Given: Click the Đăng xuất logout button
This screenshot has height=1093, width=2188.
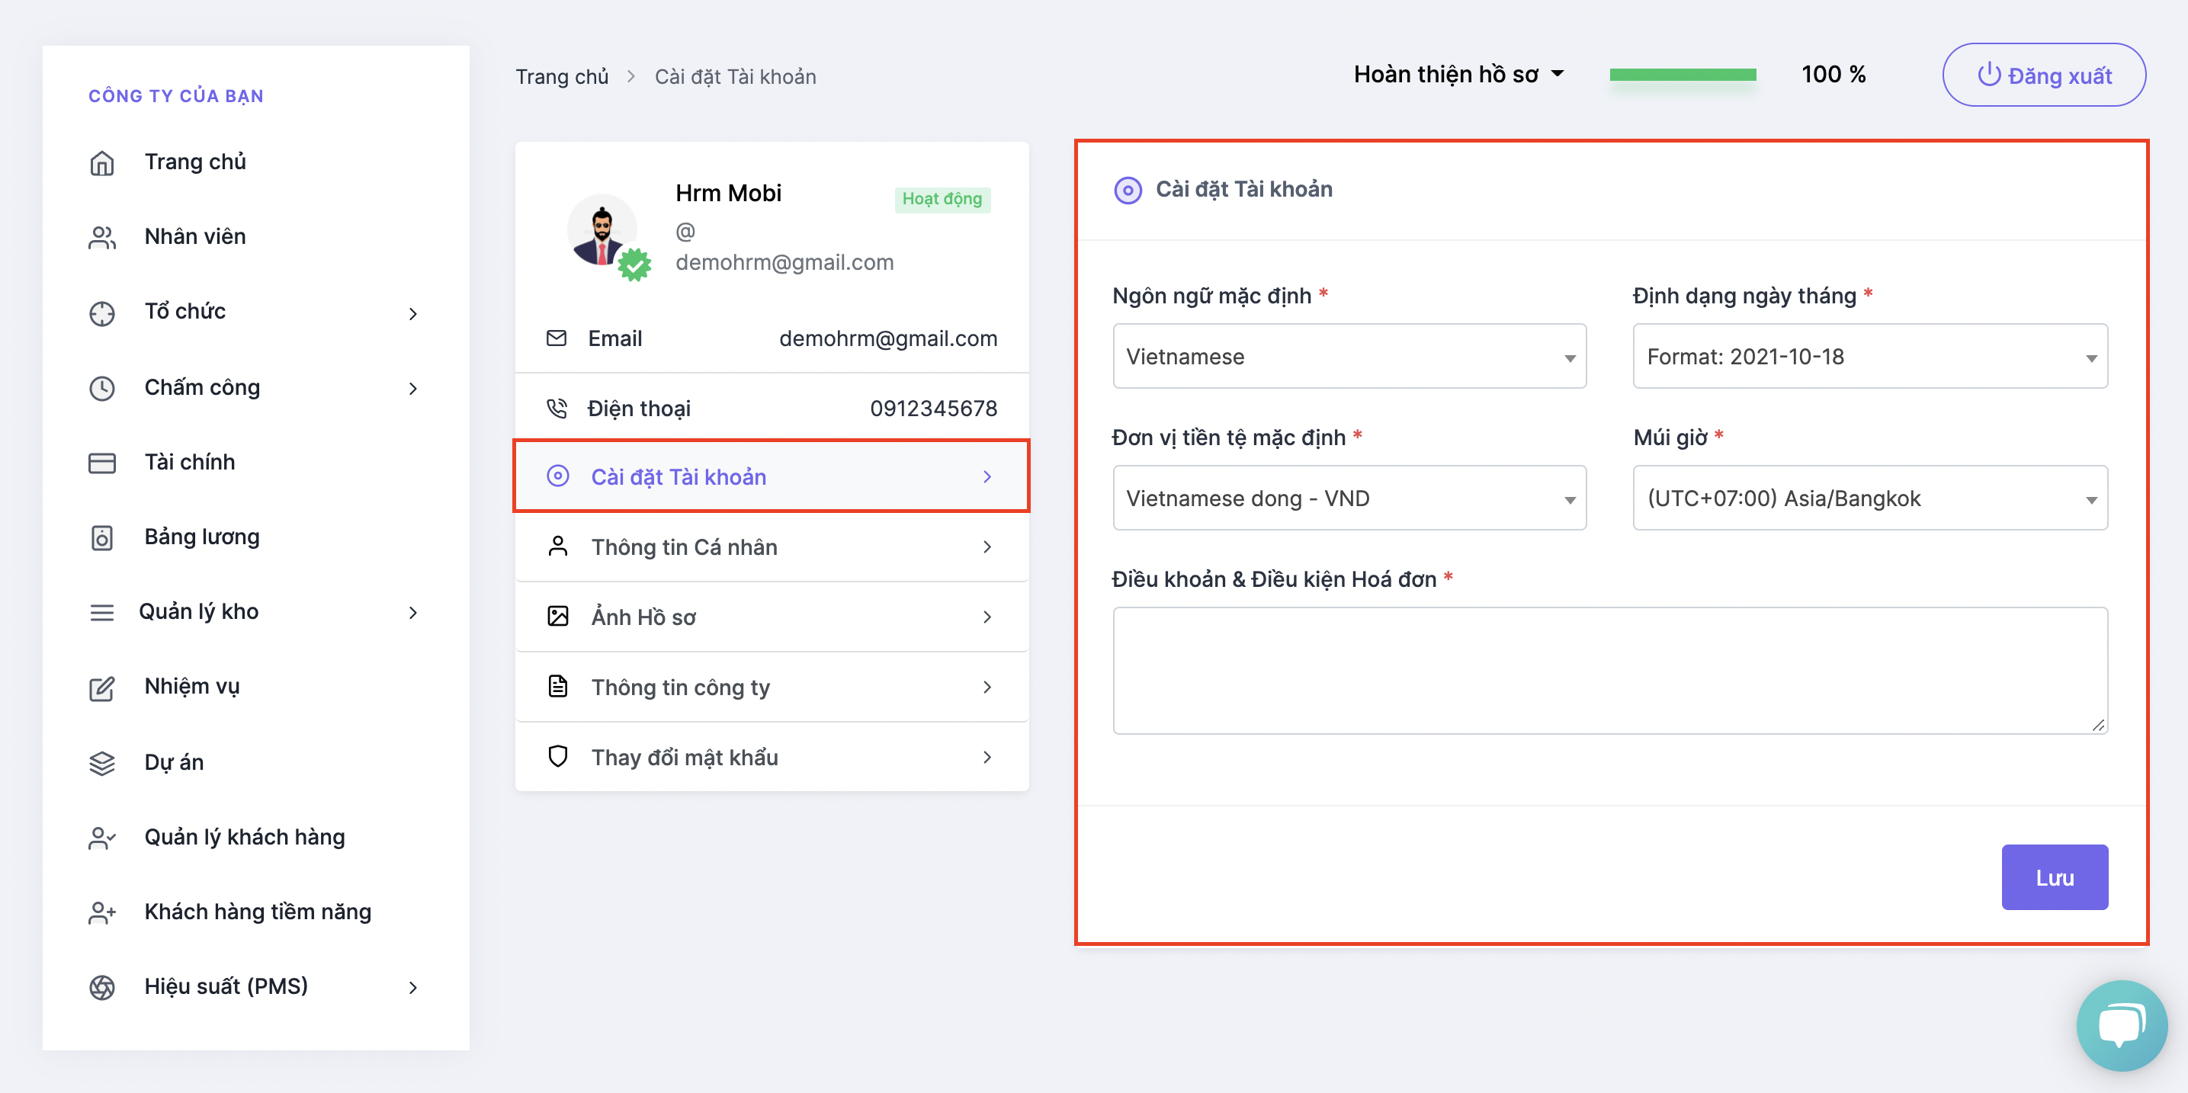Looking at the screenshot, I should (2044, 75).
